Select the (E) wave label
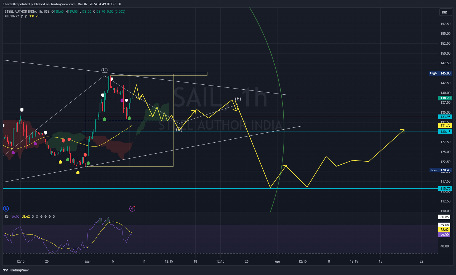This screenshot has width=456, height=275. coord(238,99)
